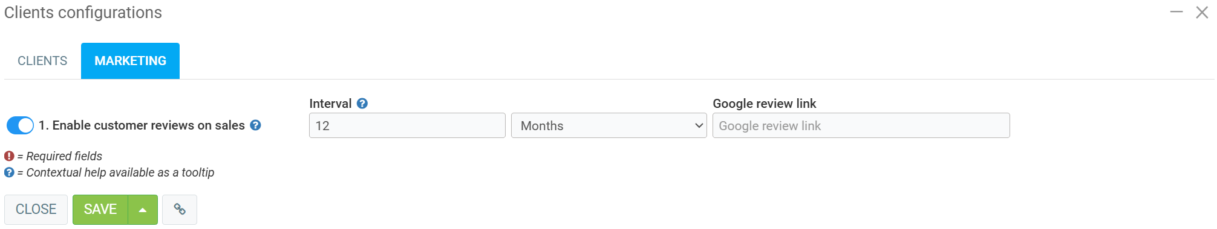Click help icon next to Enable customer reviews
Viewport: 1217px width, 229px height.
(256, 125)
